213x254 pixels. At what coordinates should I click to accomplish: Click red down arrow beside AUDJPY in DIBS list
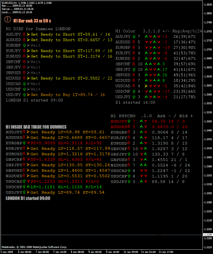tap(24, 34)
